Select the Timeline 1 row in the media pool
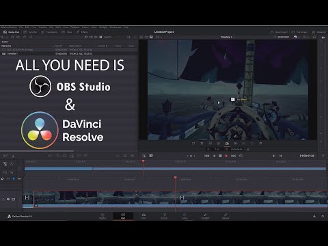 pos(68,53)
